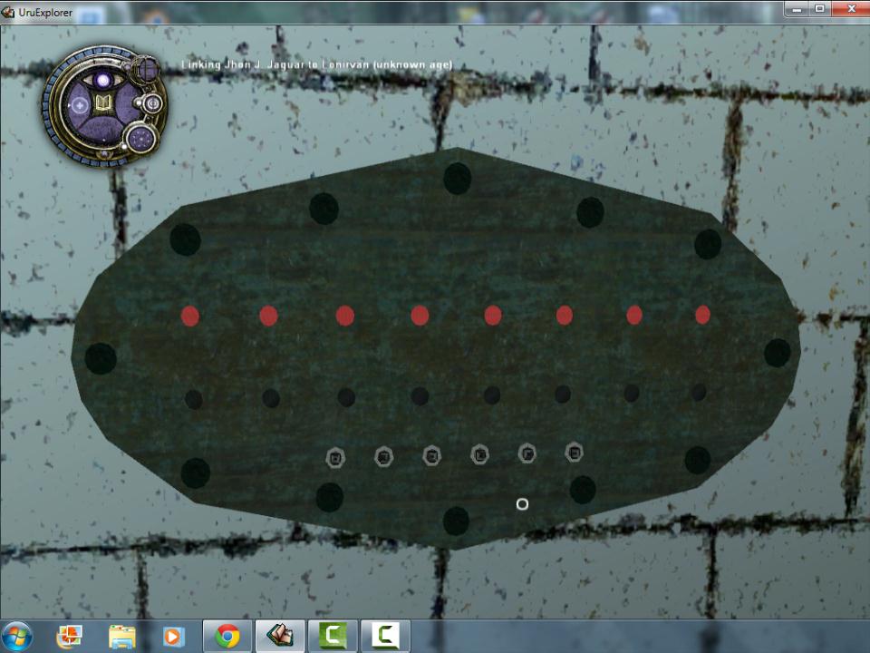Click the second small dark button below red lights
The width and height of the screenshot is (870, 653).
coord(271,398)
